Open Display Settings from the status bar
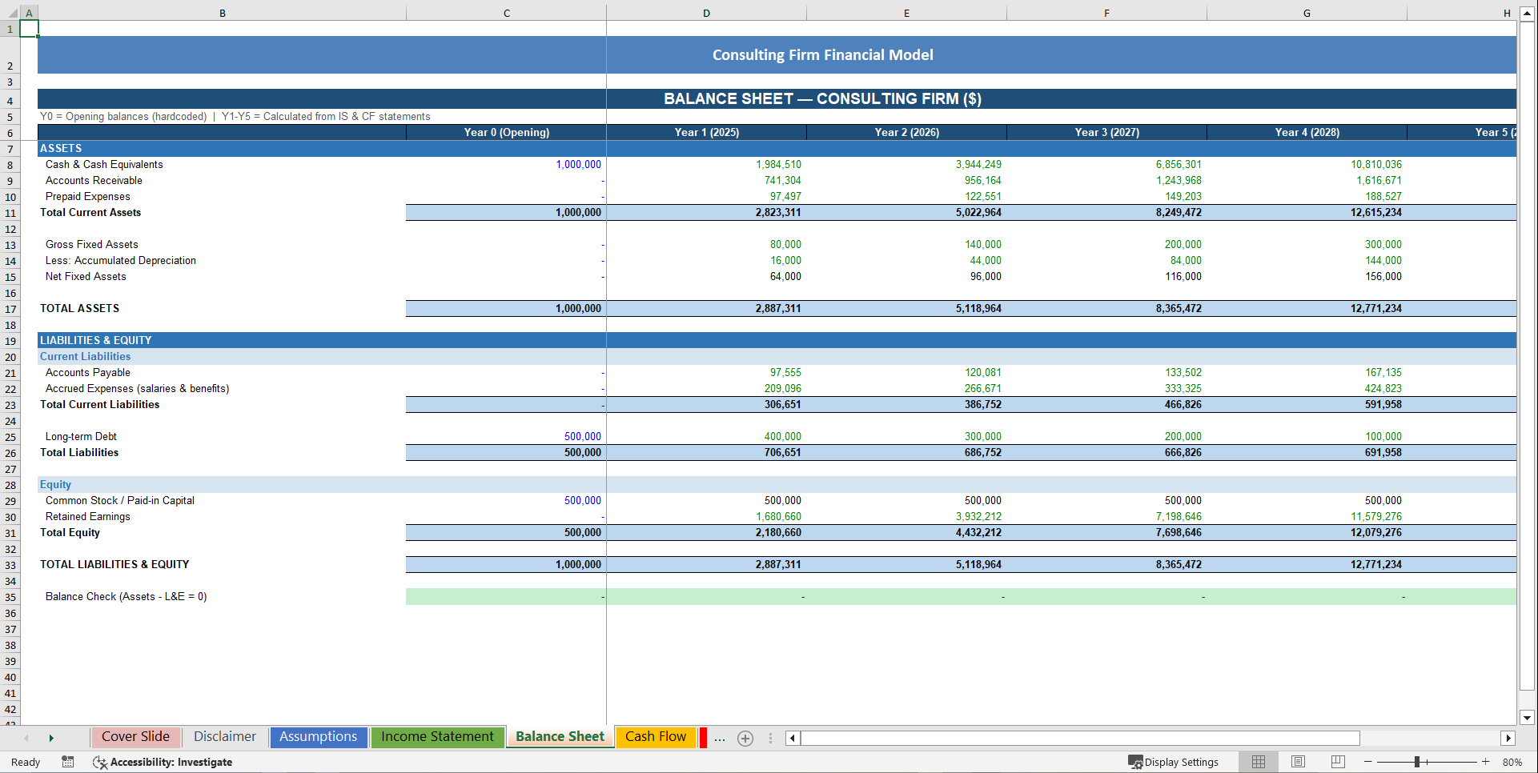This screenshot has width=1538, height=773. pyautogui.click(x=1175, y=762)
